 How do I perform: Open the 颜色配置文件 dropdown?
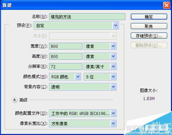(83, 113)
